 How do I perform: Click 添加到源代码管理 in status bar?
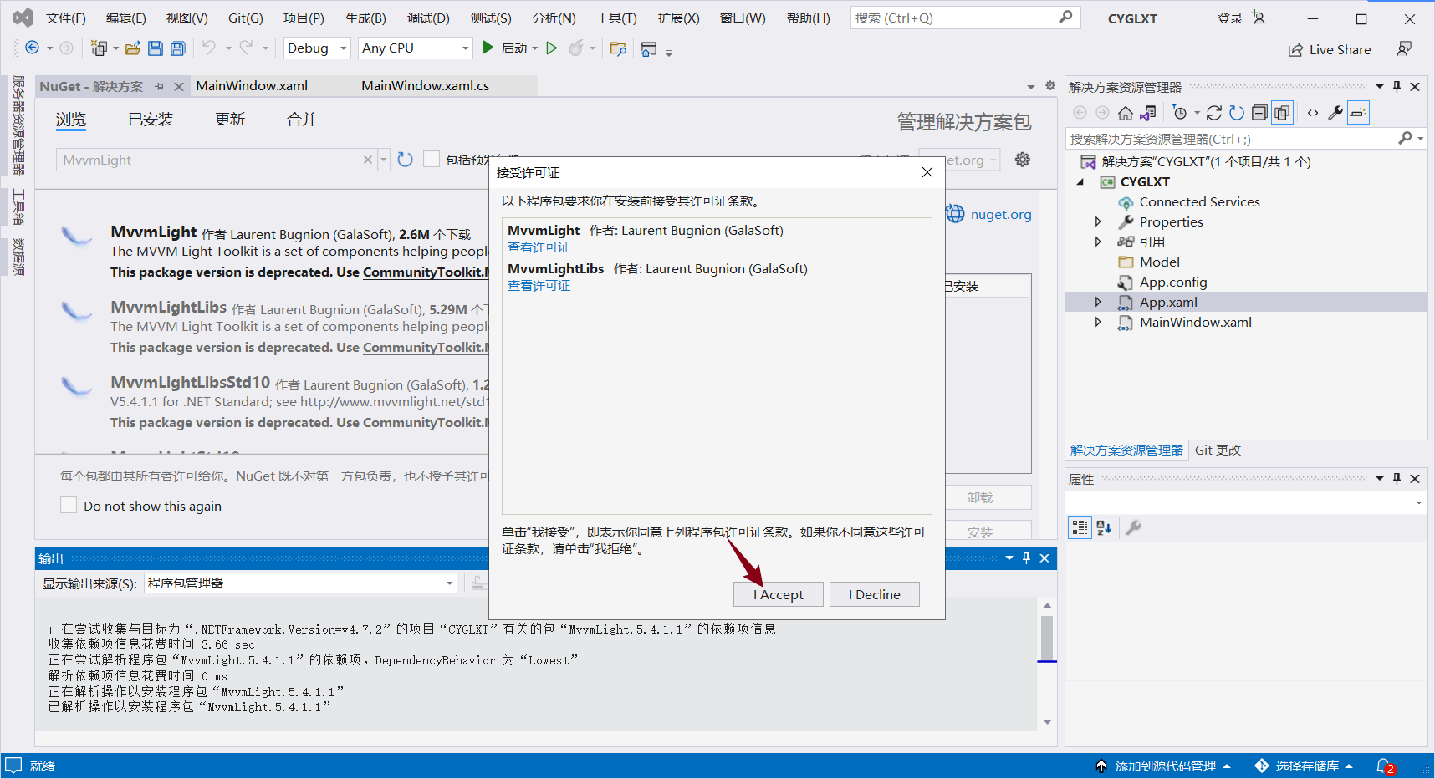point(1164,766)
